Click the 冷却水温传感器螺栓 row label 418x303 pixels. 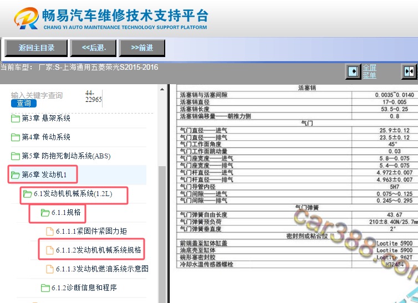(206, 264)
